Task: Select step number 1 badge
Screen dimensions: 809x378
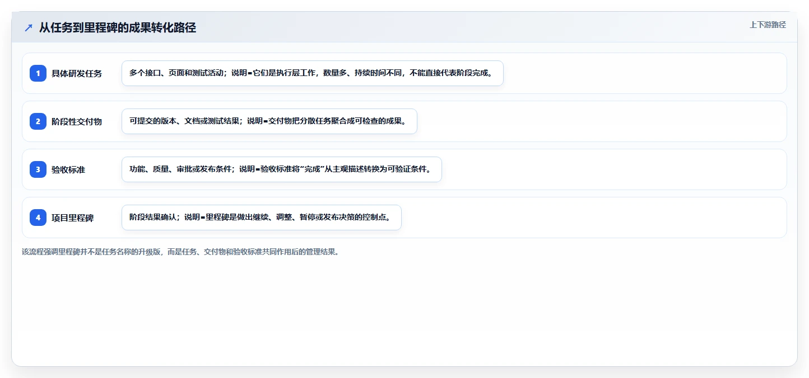Action: pos(38,73)
